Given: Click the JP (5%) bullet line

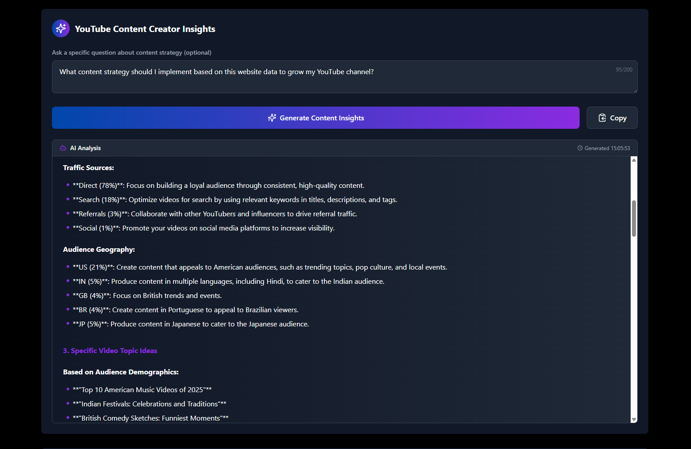Looking at the screenshot, I should [191, 324].
